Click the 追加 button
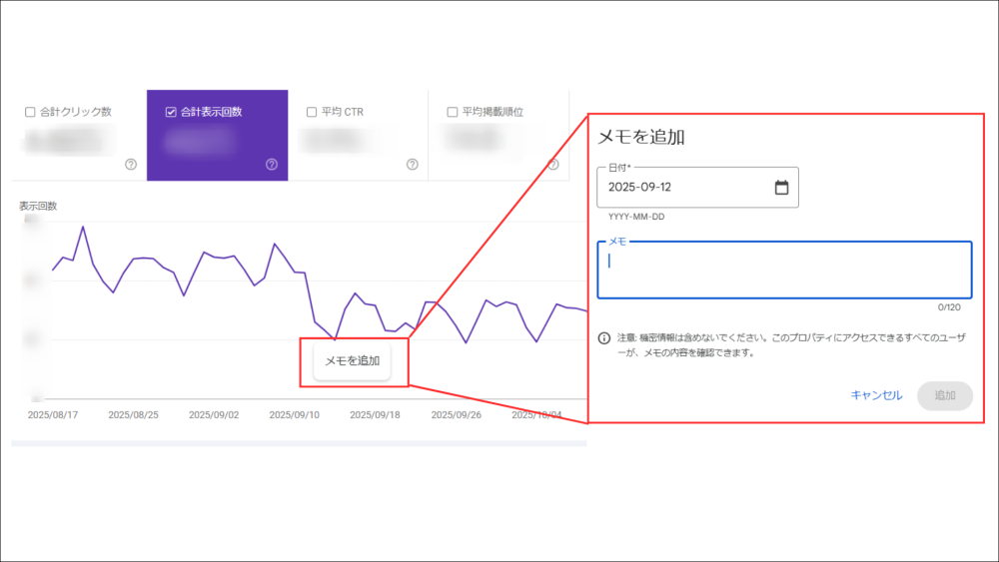The height and width of the screenshot is (562, 999). (x=945, y=395)
